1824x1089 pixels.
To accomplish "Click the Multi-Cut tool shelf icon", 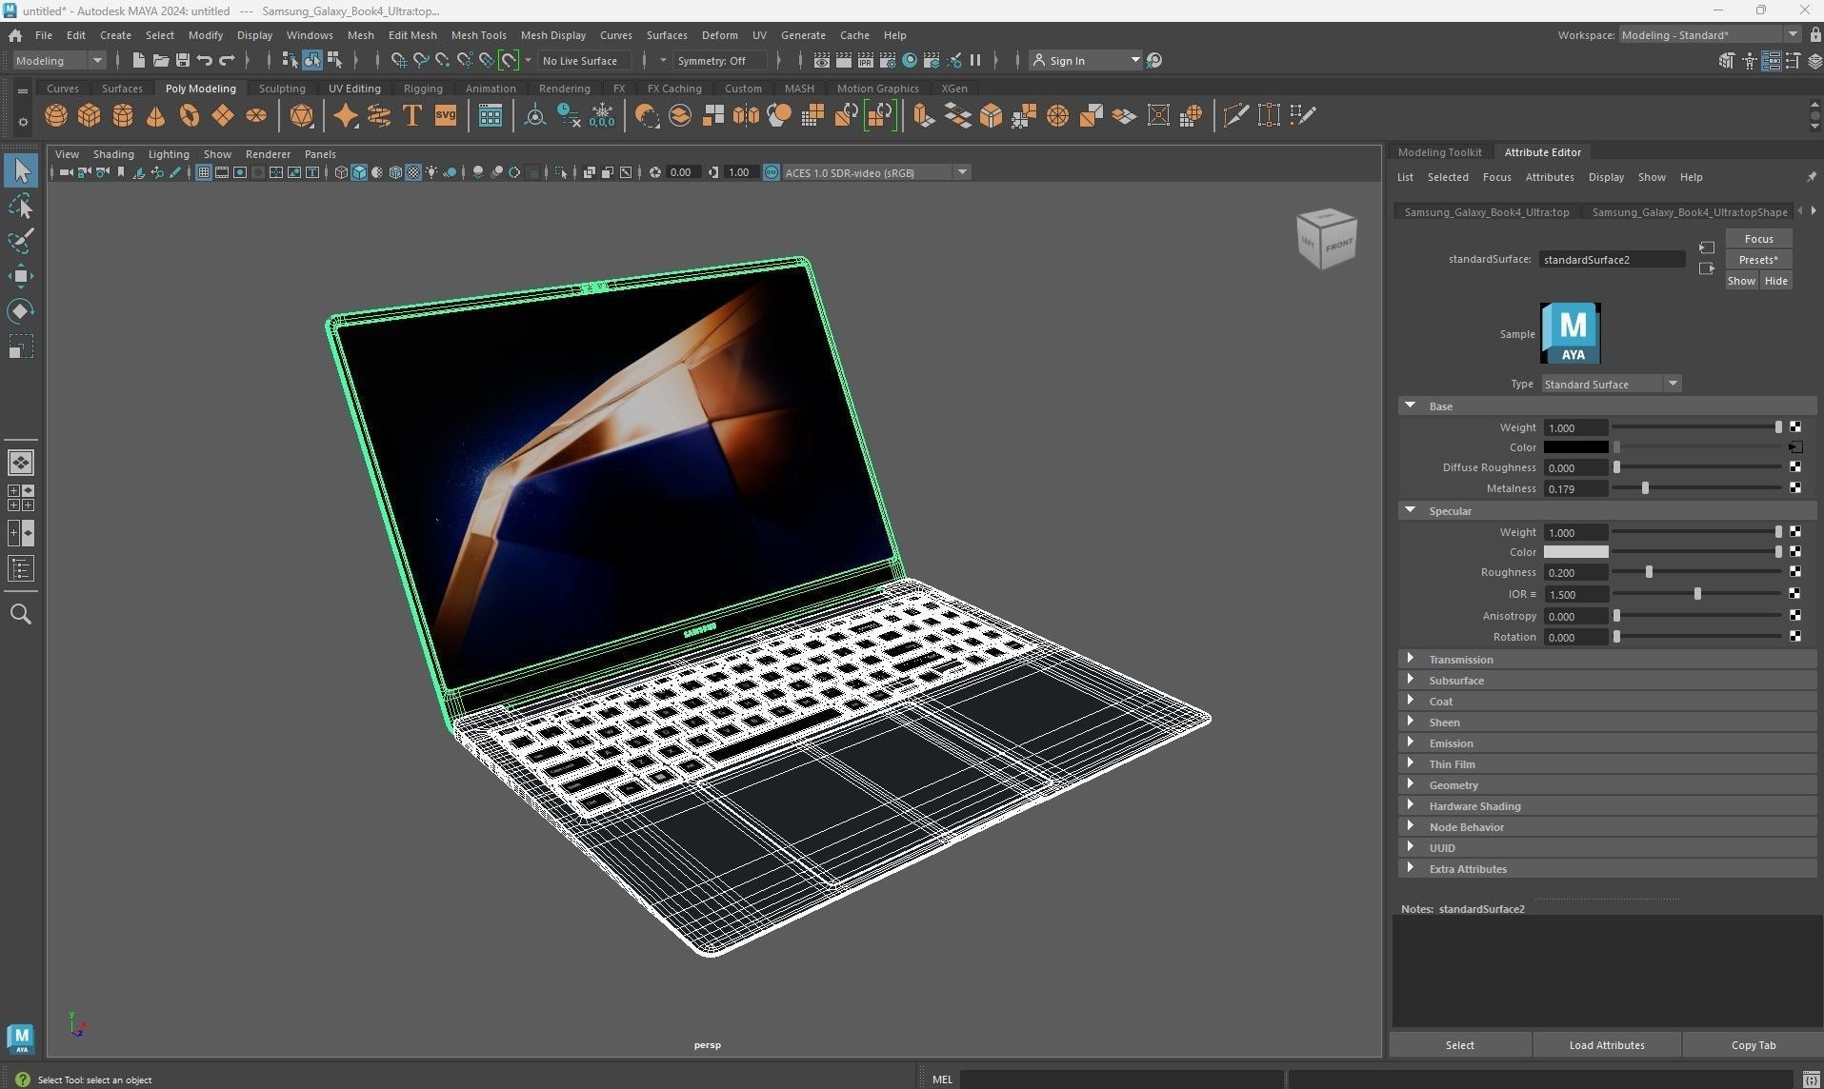I will coord(1235,116).
